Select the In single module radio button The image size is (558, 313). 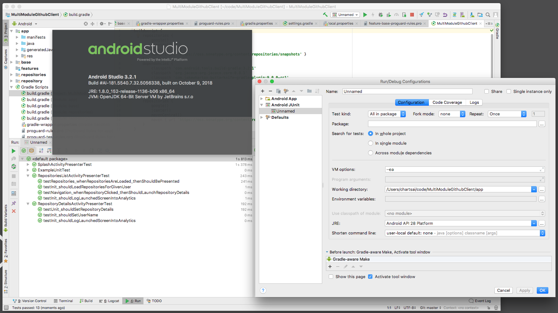[x=371, y=143]
